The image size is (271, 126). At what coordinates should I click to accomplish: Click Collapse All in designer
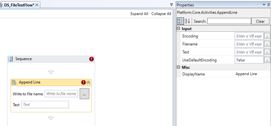click(161, 14)
